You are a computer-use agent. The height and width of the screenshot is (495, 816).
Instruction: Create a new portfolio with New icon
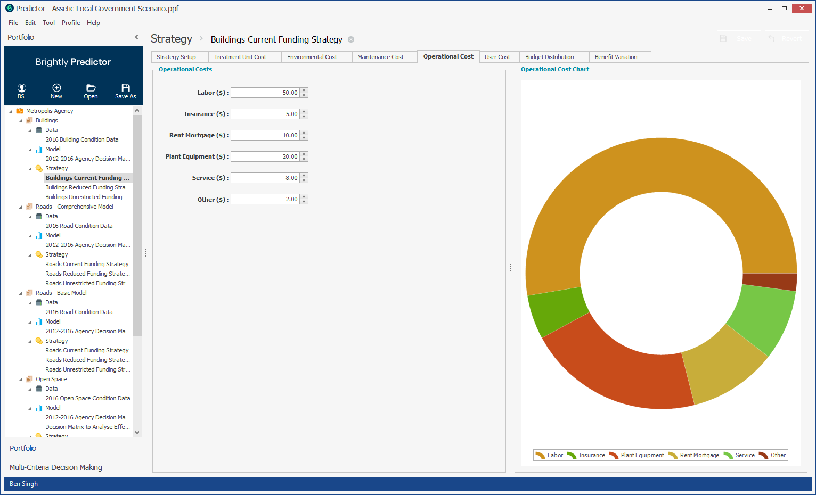coord(56,88)
